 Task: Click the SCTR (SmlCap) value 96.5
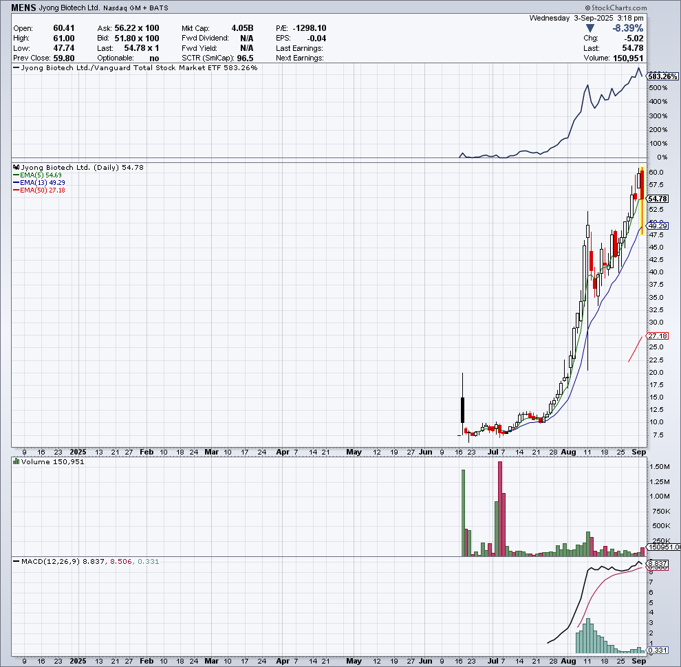246,58
